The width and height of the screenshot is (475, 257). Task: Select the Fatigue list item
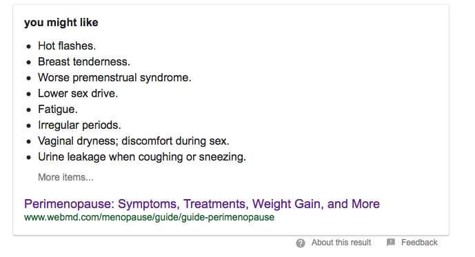point(58,110)
